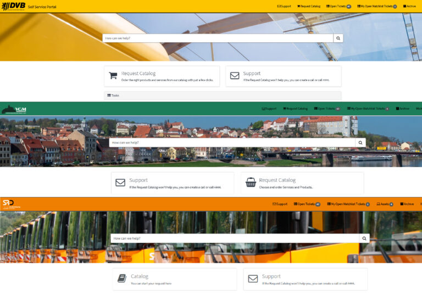Click the book icon on the Catalog card

click(122, 279)
